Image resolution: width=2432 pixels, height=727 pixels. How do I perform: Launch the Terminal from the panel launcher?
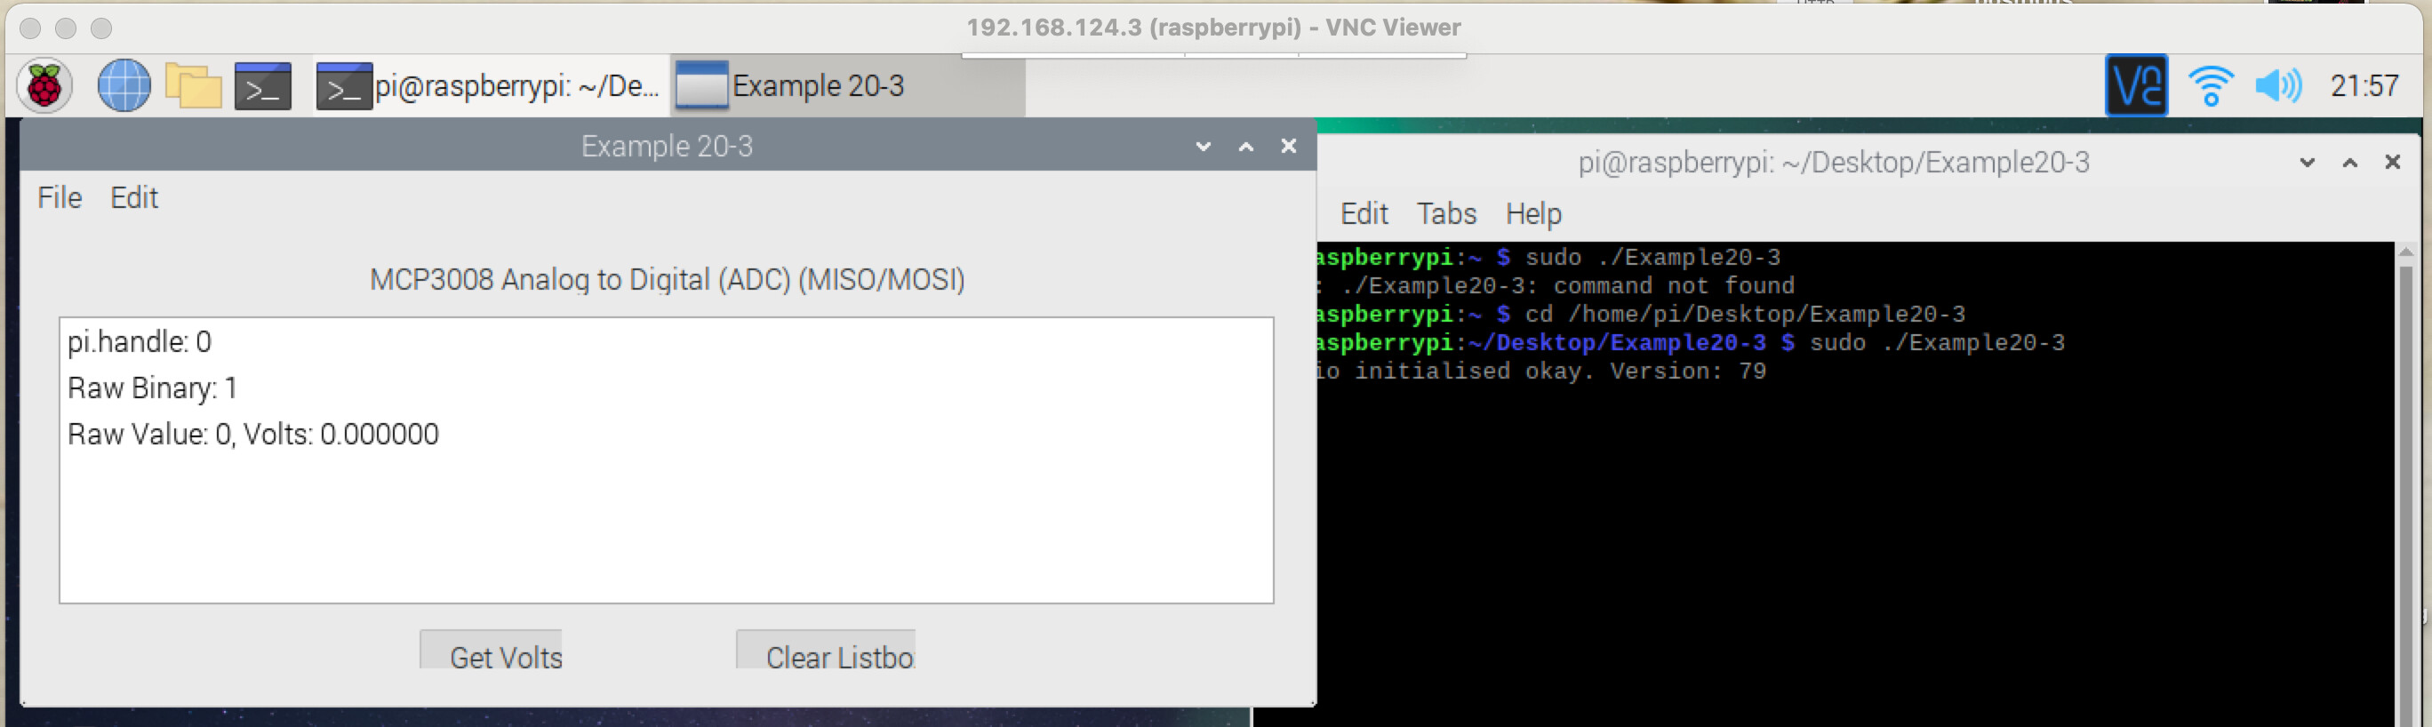tap(262, 86)
